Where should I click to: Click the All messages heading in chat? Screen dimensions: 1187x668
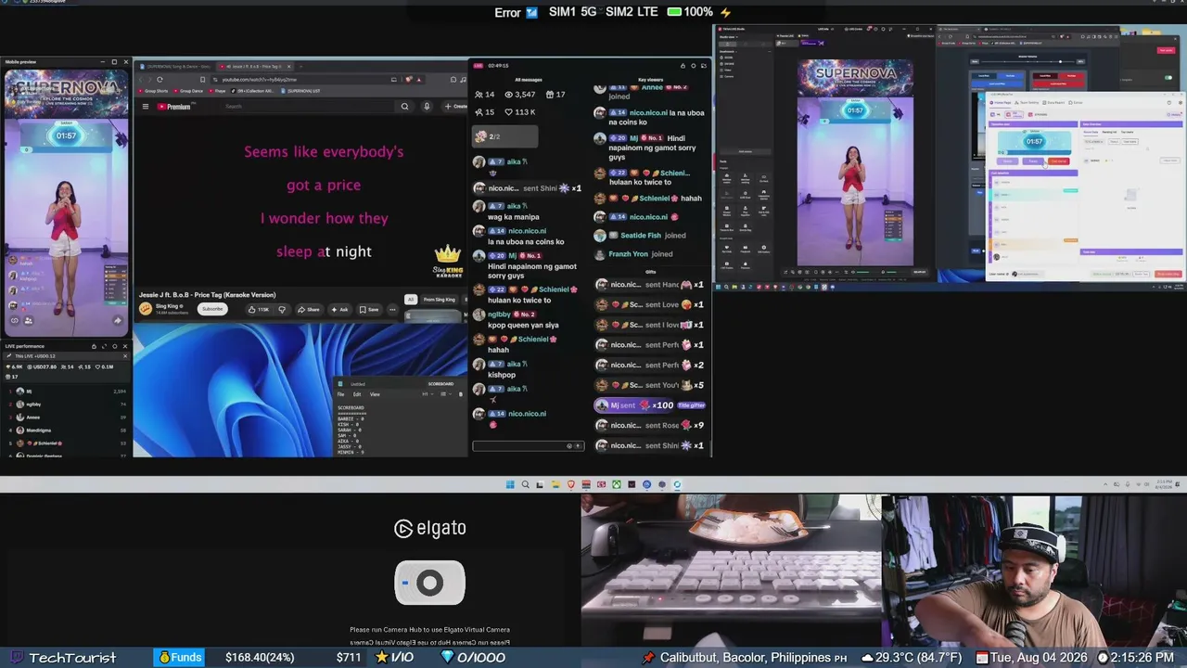coord(529,80)
